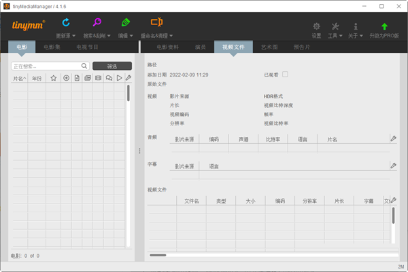Click the 升级为PRO版 label
The width and height of the screenshot is (408, 272).
point(384,35)
